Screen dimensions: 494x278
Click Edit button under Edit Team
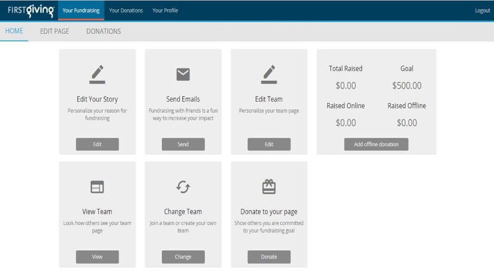click(269, 144)
